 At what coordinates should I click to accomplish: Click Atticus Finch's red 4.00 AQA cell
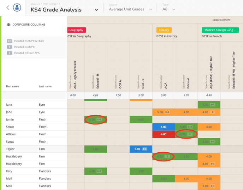click(164, 134)
